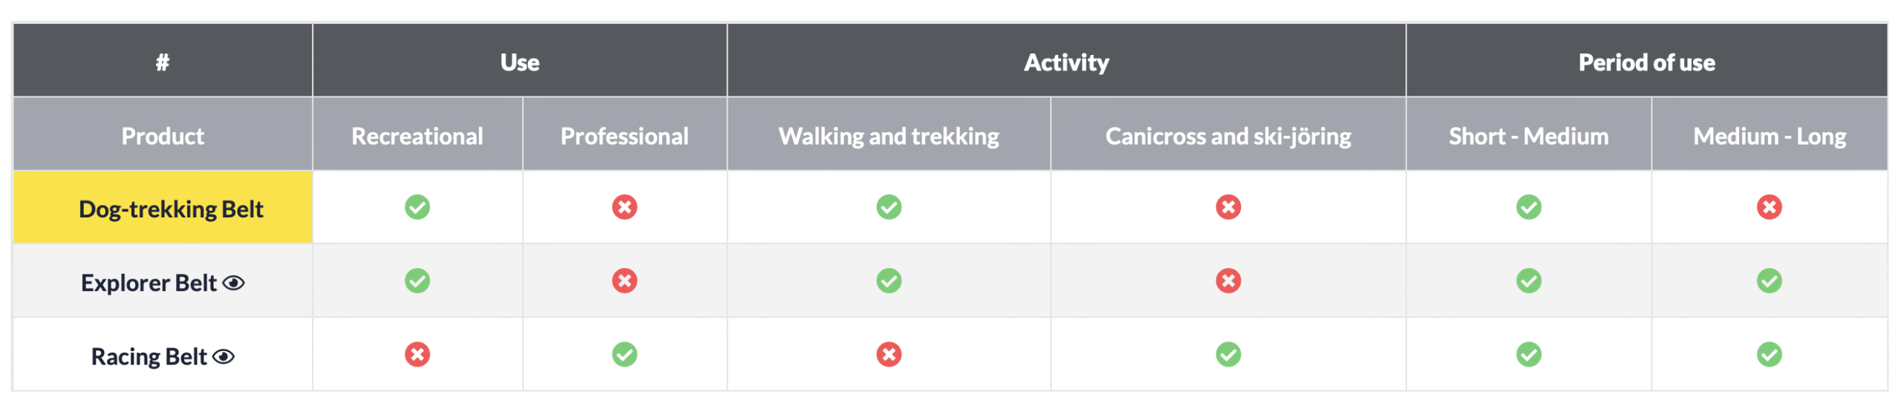Click Dog-trekking Belt Recreational green checkmark
The image size is (1901, 406).
(x=417, y=207)
